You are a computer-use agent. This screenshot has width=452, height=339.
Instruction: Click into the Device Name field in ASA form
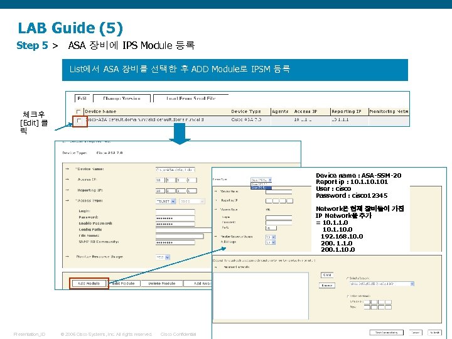coord(175,169)
